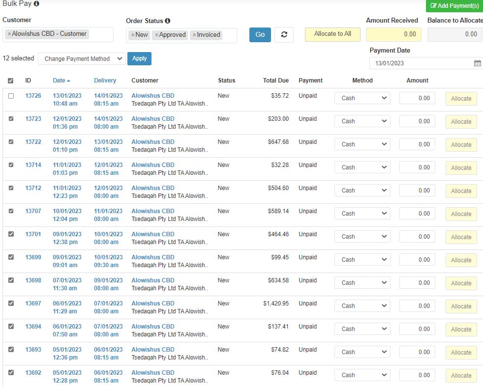Click the Payment Date input field
The width and height of the screenshot is (483, 387).
pyautogui.click(x=426, y=63)
